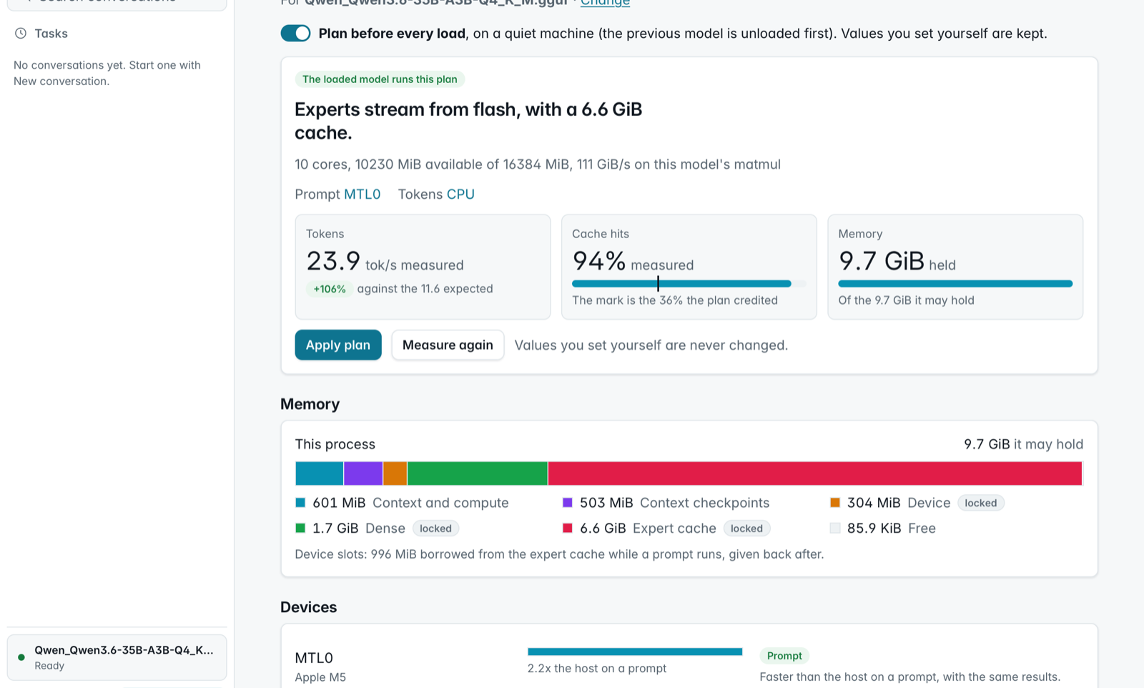Click the Memory section heading
The width and height of the screenshot is (1144, 688).
click(x=310, y=404)
